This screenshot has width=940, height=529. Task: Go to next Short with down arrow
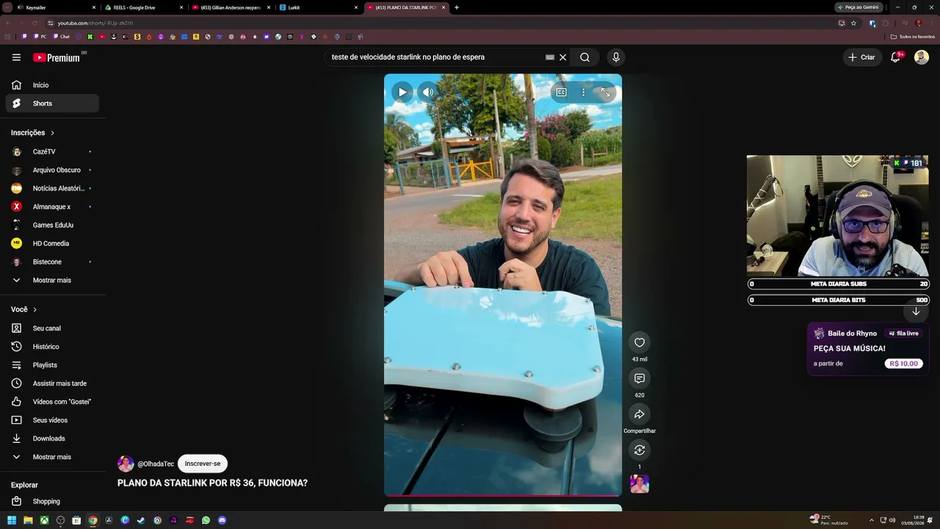click(x=916, y=312)
